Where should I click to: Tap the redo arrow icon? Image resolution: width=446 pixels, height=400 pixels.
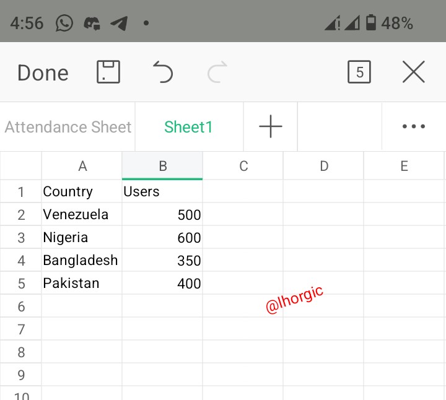pos(217,72)
